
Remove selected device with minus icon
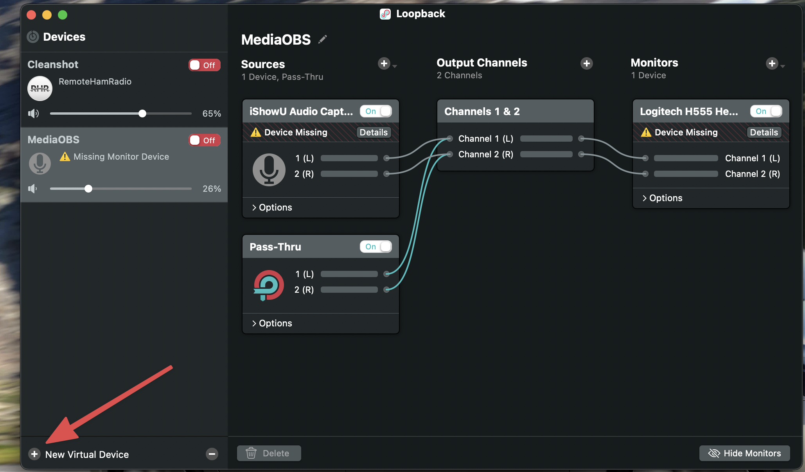212,454
